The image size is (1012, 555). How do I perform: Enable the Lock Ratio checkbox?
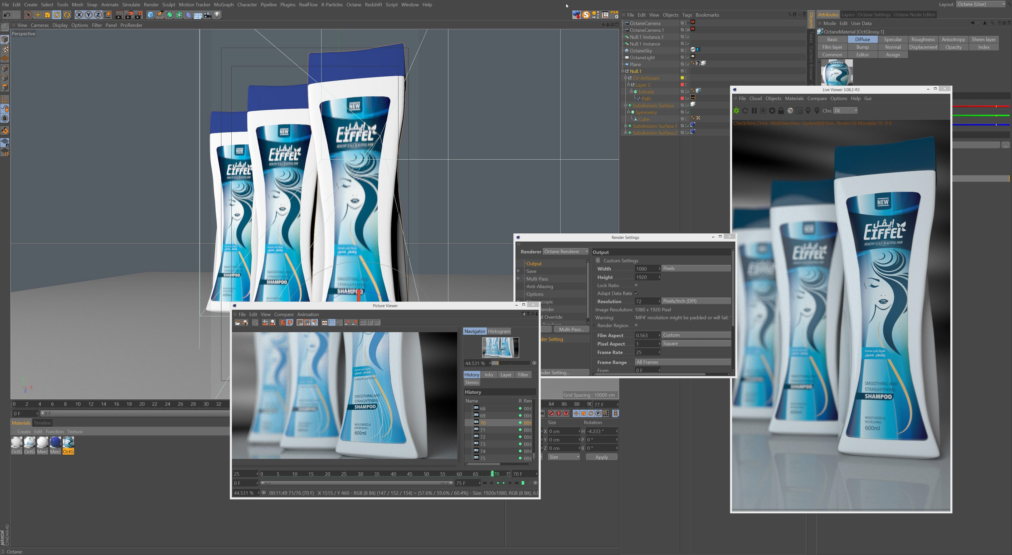click(636, 286)
